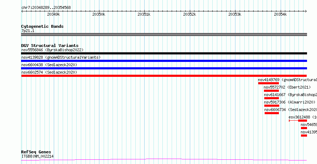The image size is (317, 164).
Task: Open the ITGB8|NM_002214 gene label
Action: [37, 156]
